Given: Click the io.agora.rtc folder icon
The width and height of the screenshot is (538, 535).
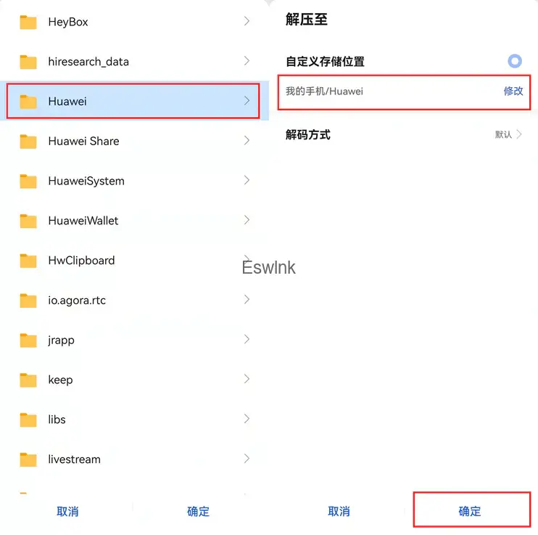Looking at the screenshot, I should (x=28, y=301).
